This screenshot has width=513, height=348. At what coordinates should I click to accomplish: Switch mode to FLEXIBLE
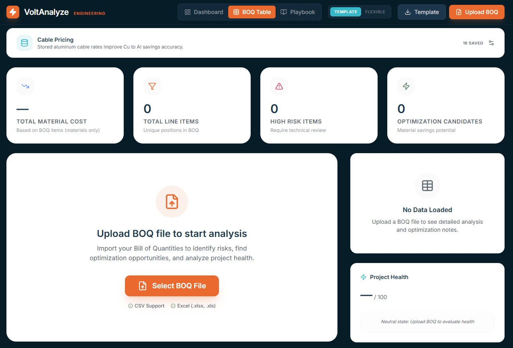point(375,12)
